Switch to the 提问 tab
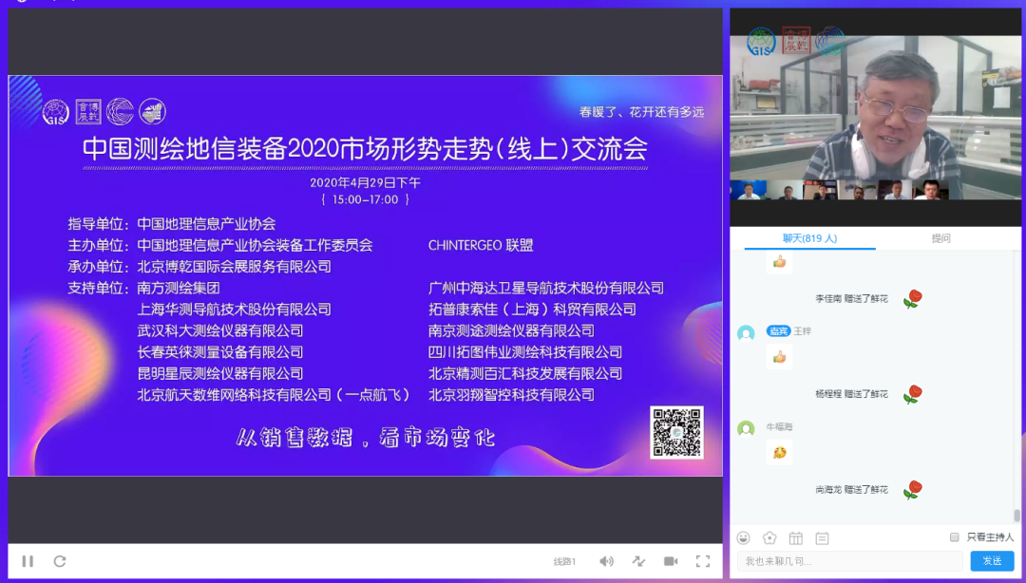 [940, 238]
